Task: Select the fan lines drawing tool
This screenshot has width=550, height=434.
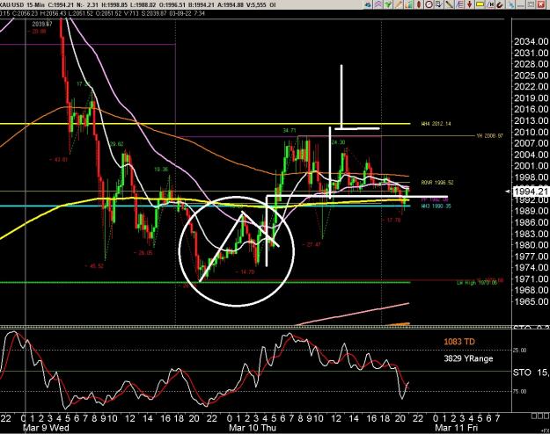Action: (x=459, y=4)
